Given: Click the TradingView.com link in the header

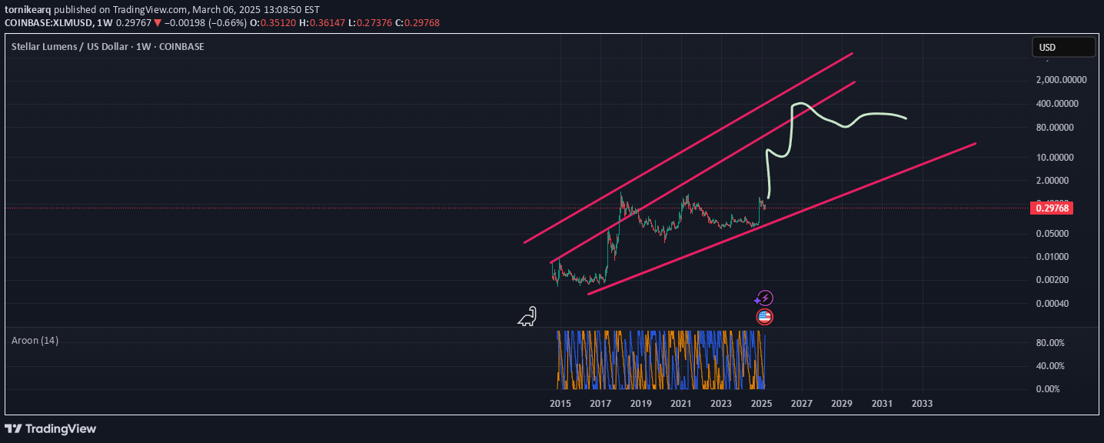Looking at the screenshot, I should coord(149,9).
